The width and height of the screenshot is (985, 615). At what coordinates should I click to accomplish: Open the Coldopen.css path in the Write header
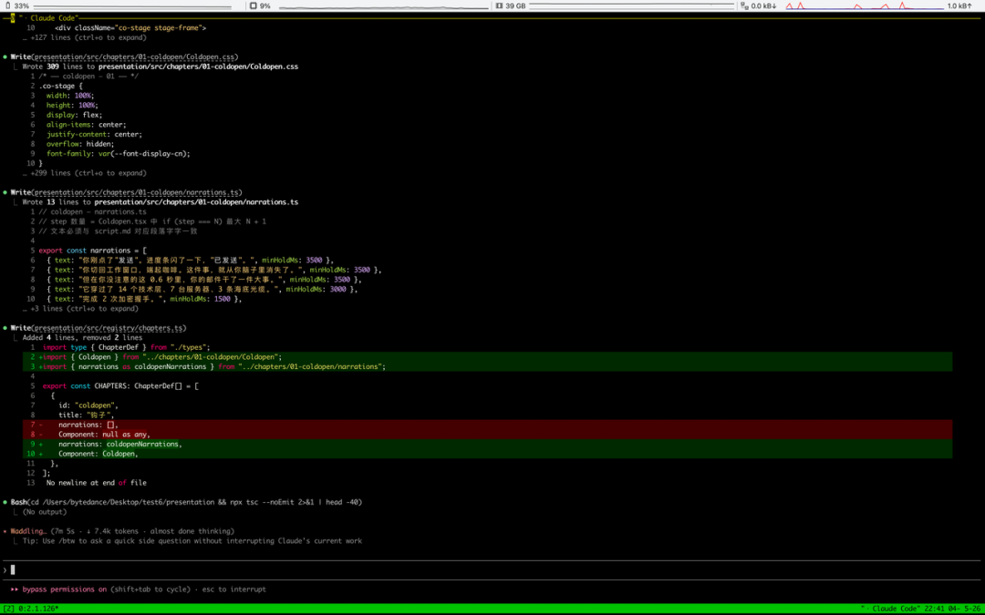(134, 57)
